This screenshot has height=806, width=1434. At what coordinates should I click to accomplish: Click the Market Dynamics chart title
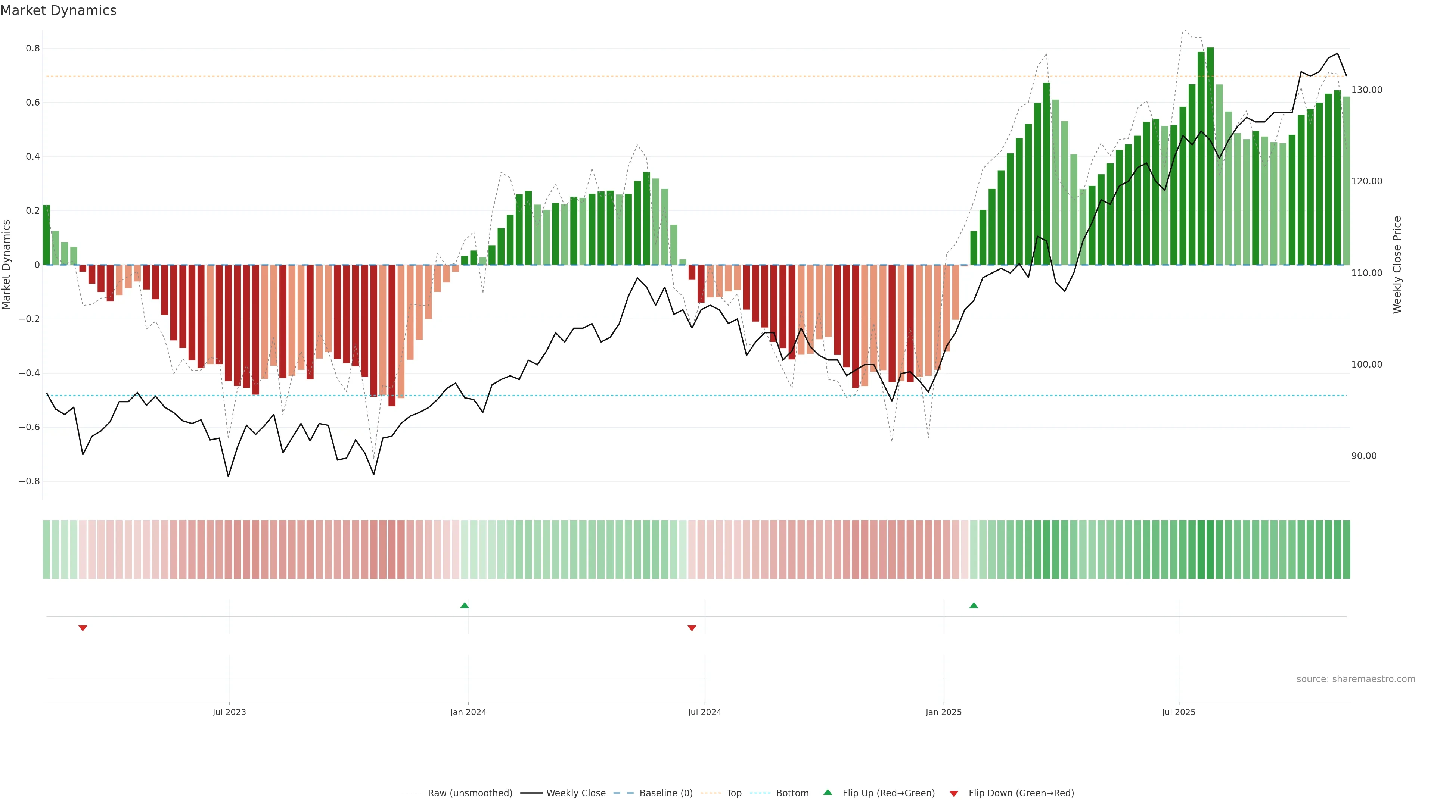(x=59, y=10)
